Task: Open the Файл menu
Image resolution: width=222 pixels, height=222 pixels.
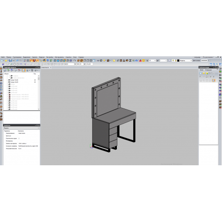Action: tap(3, 57)
